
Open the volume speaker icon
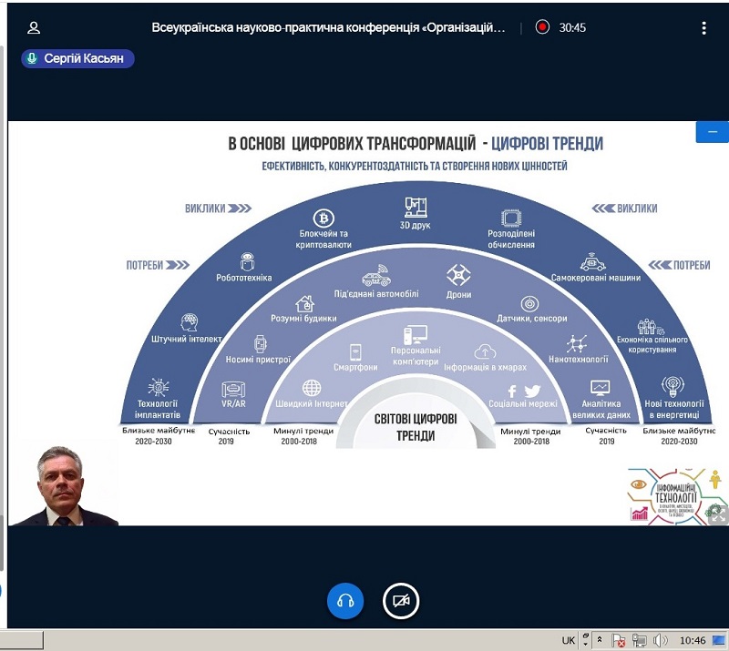[x=661, y=640]
